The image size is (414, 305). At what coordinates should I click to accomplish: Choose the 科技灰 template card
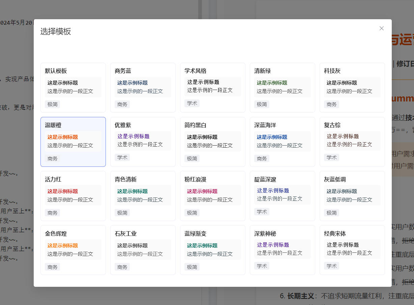[x=352, y=88]
